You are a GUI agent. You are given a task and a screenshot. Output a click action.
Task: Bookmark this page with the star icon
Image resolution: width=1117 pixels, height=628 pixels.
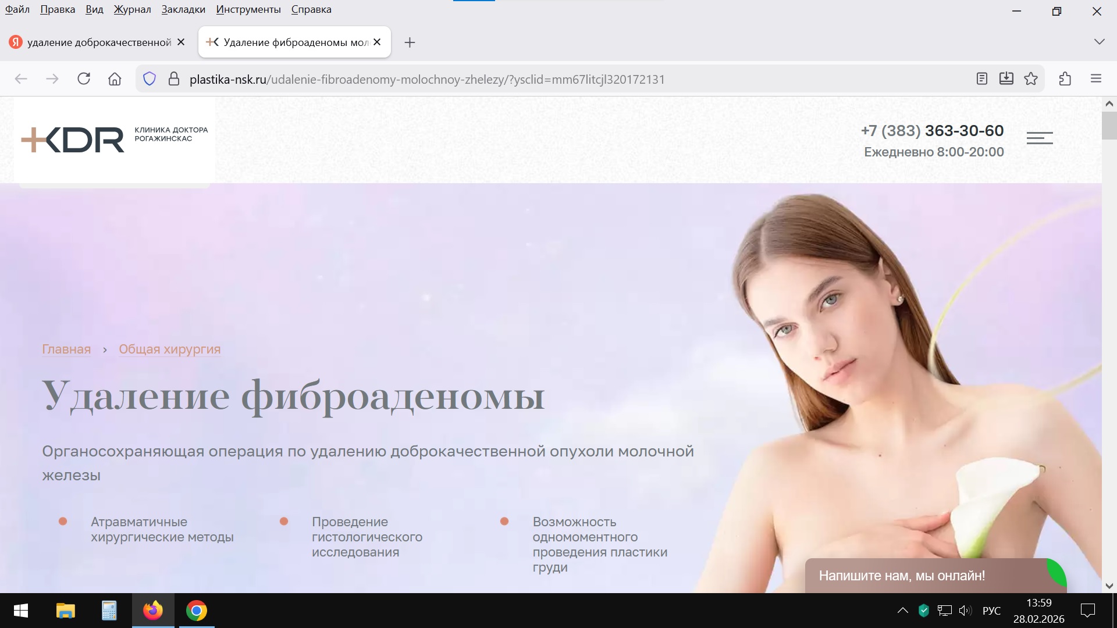[x=1031, y=78]
